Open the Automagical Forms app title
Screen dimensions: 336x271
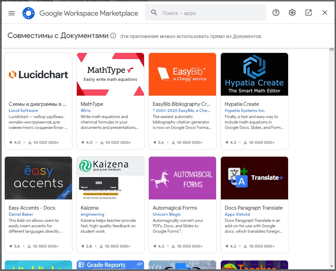click(175, 208)
